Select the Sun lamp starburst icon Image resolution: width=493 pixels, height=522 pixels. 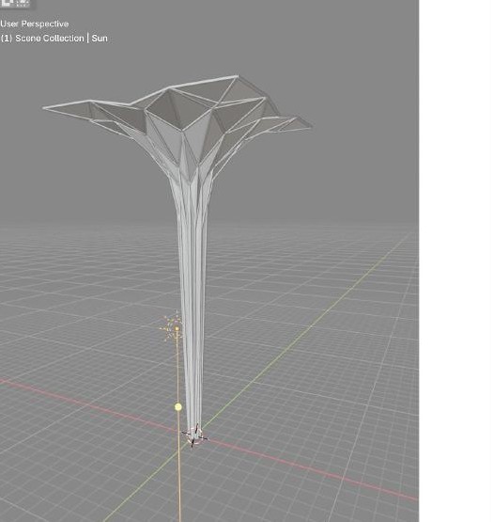coord(173,327)
